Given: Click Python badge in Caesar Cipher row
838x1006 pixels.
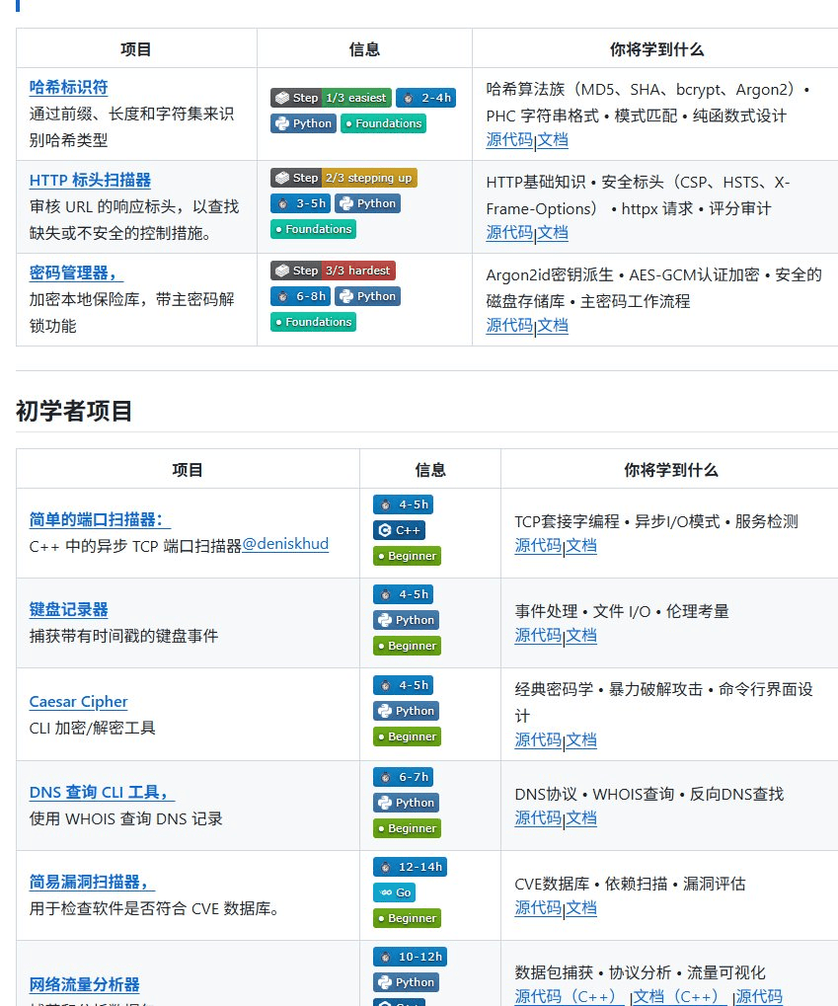Looking at the screenshot, I should [406, 712].
